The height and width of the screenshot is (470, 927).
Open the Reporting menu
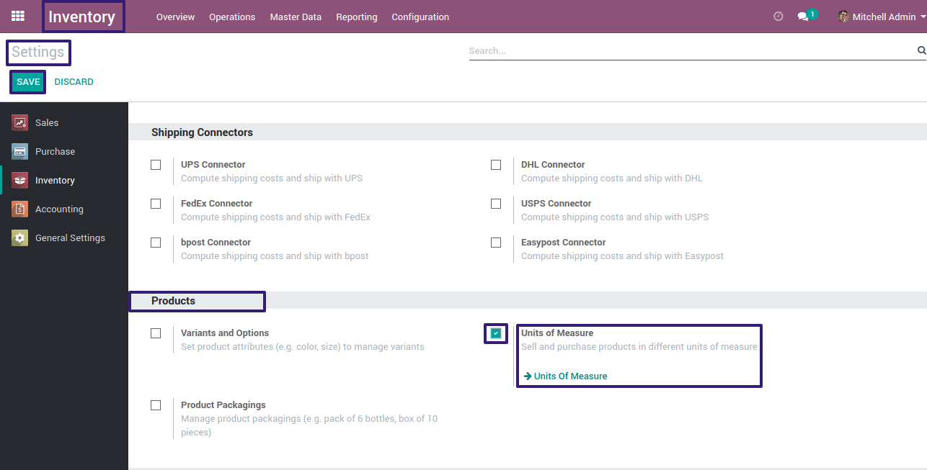click(357, 17)
